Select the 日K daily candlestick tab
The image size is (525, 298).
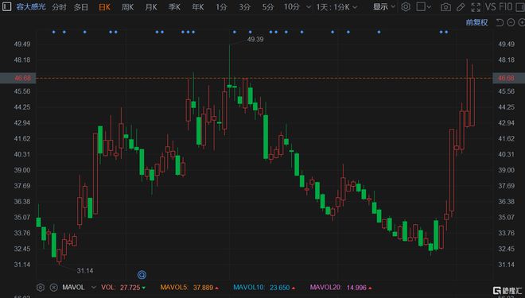[x=104, y=7]
